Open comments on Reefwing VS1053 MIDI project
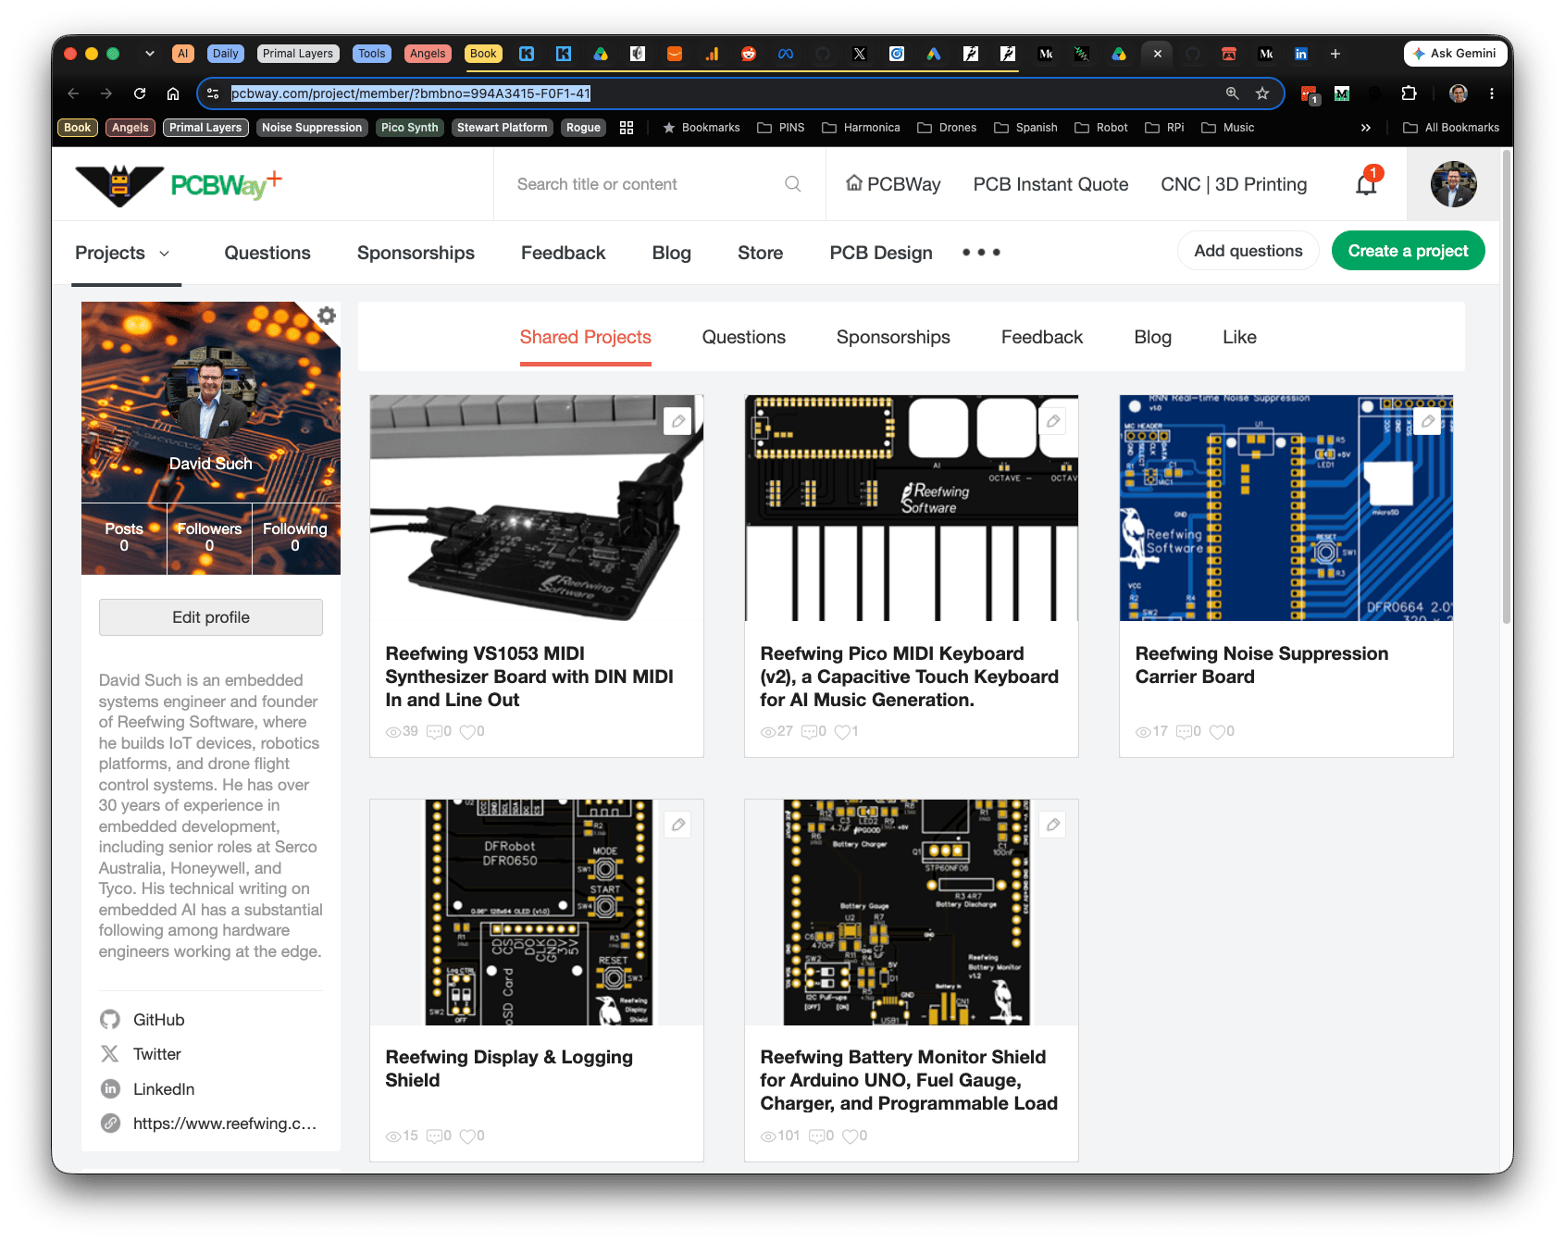 (x=434, y=732)
